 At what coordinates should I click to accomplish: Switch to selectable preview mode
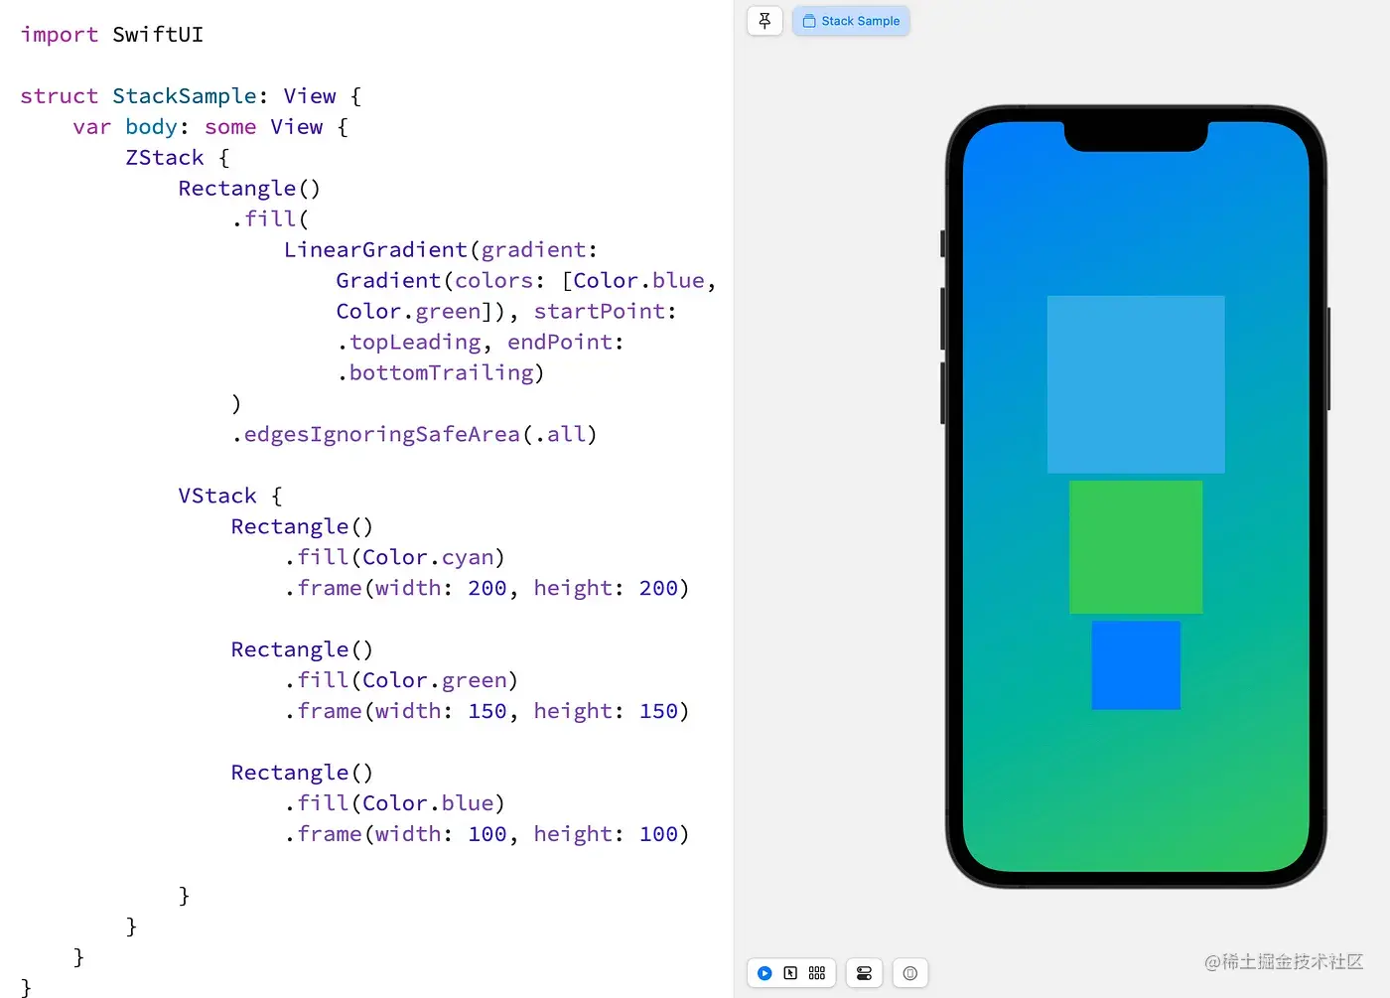(790, 973)
